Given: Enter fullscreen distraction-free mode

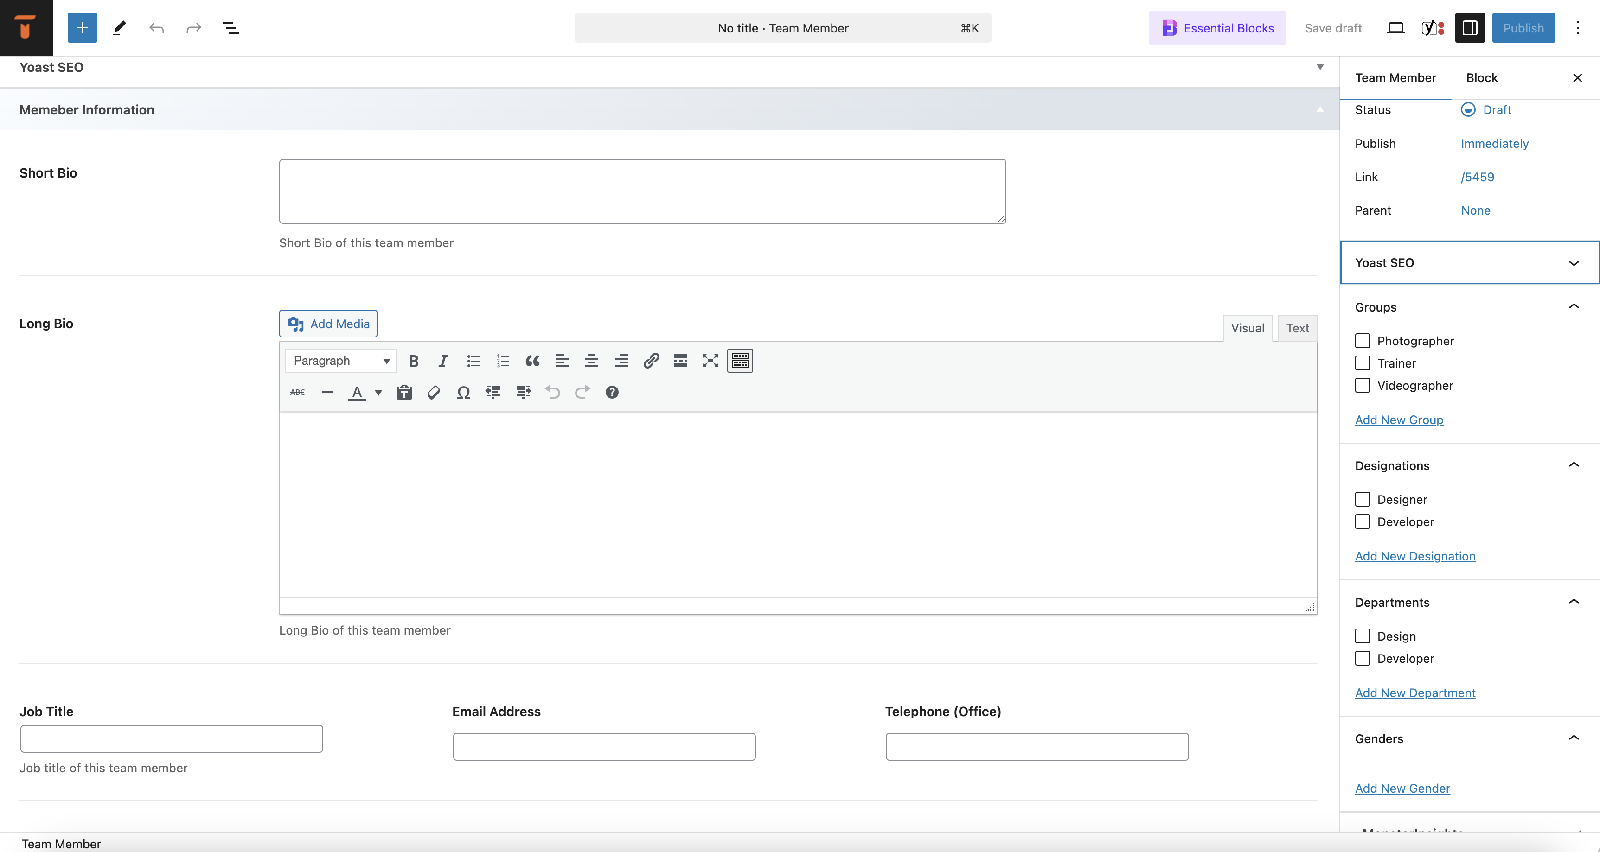Looking at the screenshot, I should pos(710,361).
